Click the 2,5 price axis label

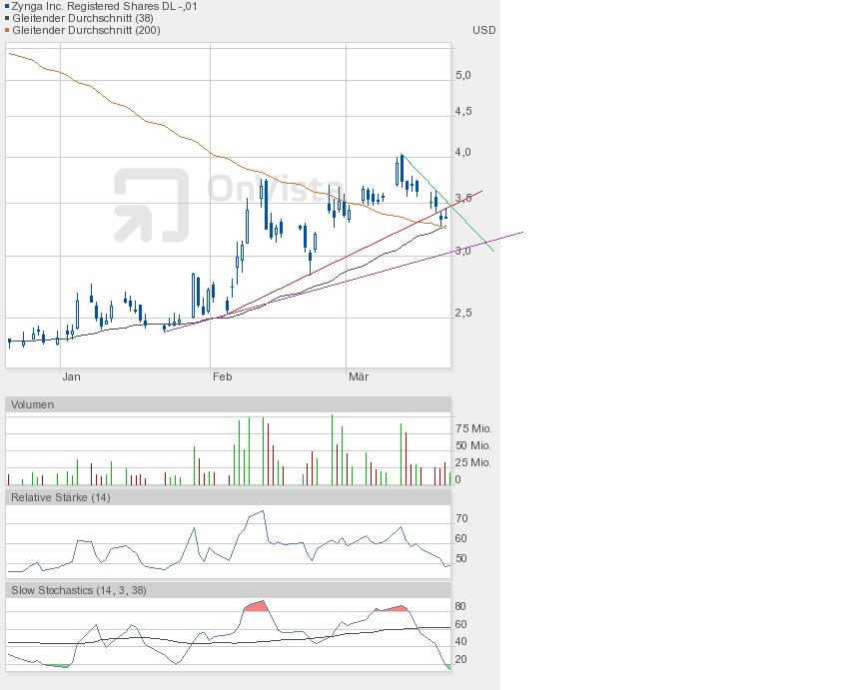point(462,313)
